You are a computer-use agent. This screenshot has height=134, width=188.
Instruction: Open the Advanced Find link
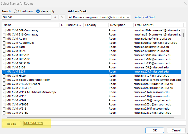(145, 17)
